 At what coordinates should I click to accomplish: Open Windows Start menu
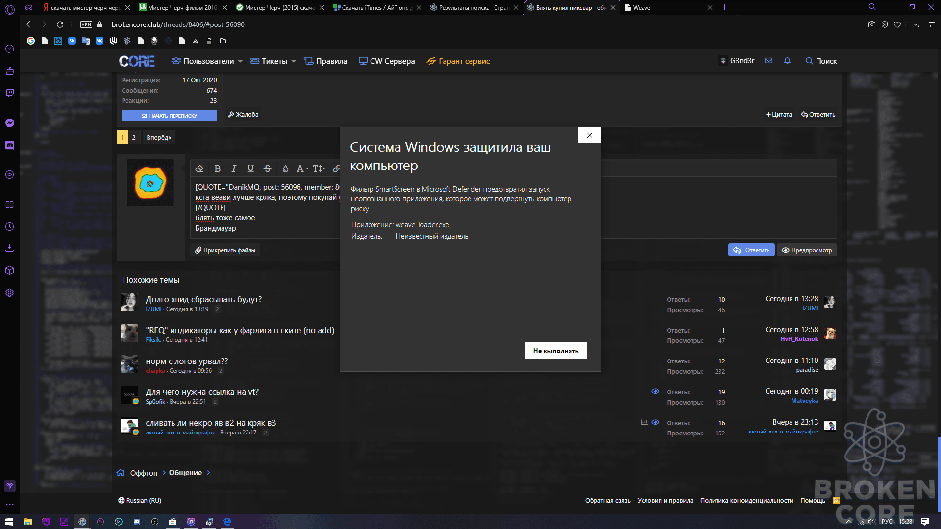pos(9,522)
